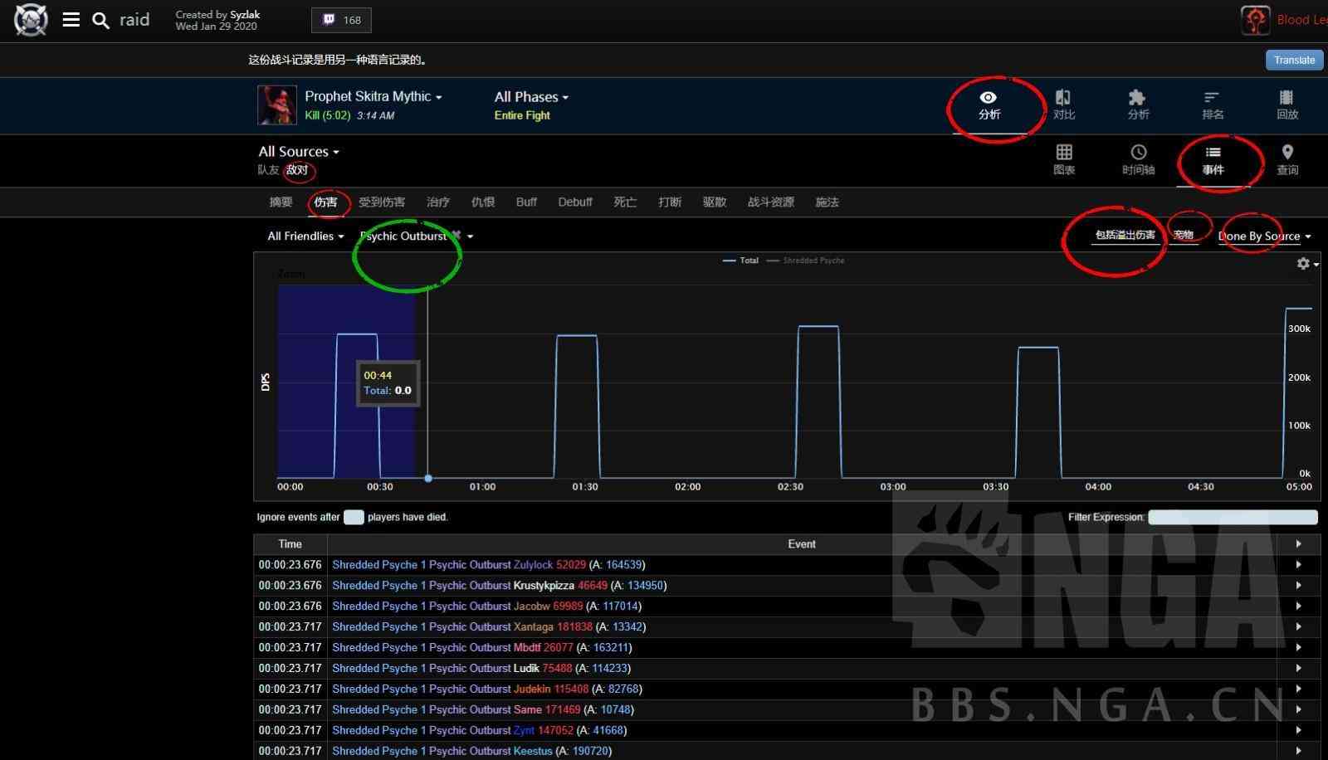Open the All Phases dropdown

(x=531, y=97)
